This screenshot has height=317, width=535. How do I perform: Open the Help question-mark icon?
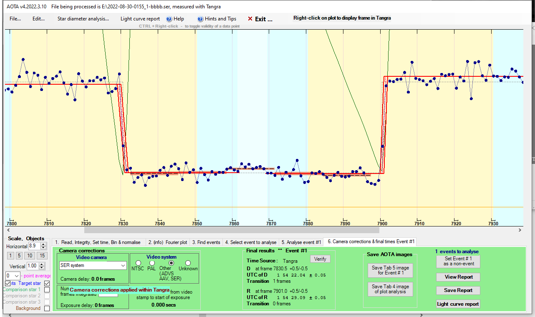tap(169, 19)
